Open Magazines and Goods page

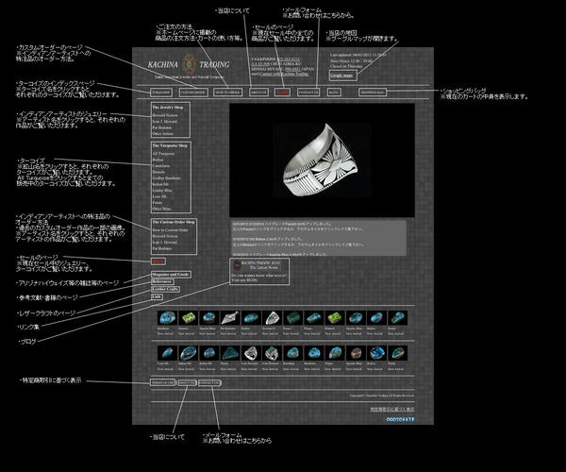click(171, 275)
